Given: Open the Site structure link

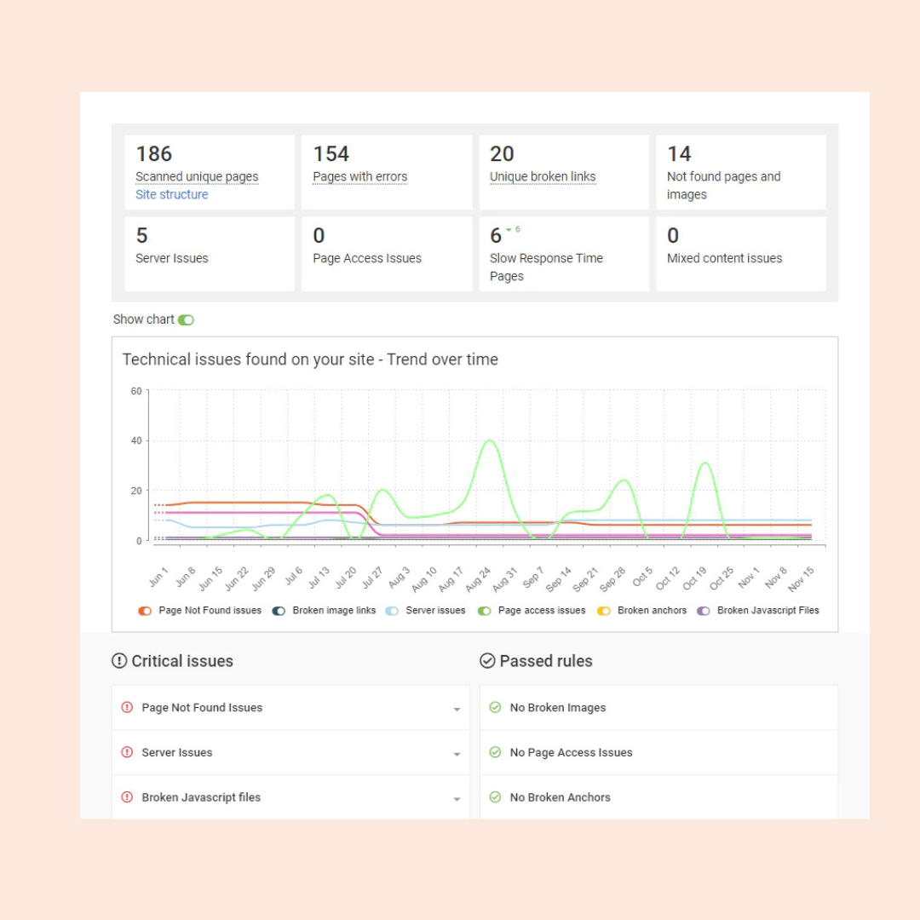Looking at the screenshot, I should coord(171,194).
